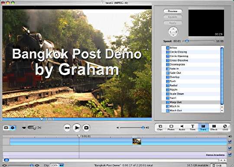
Task: Click the Update button
Action: pos(172,17)
